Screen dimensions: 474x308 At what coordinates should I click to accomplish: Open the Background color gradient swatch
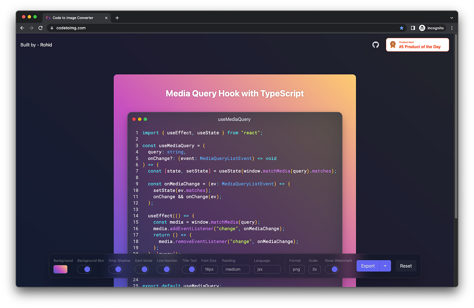(60, 269)
